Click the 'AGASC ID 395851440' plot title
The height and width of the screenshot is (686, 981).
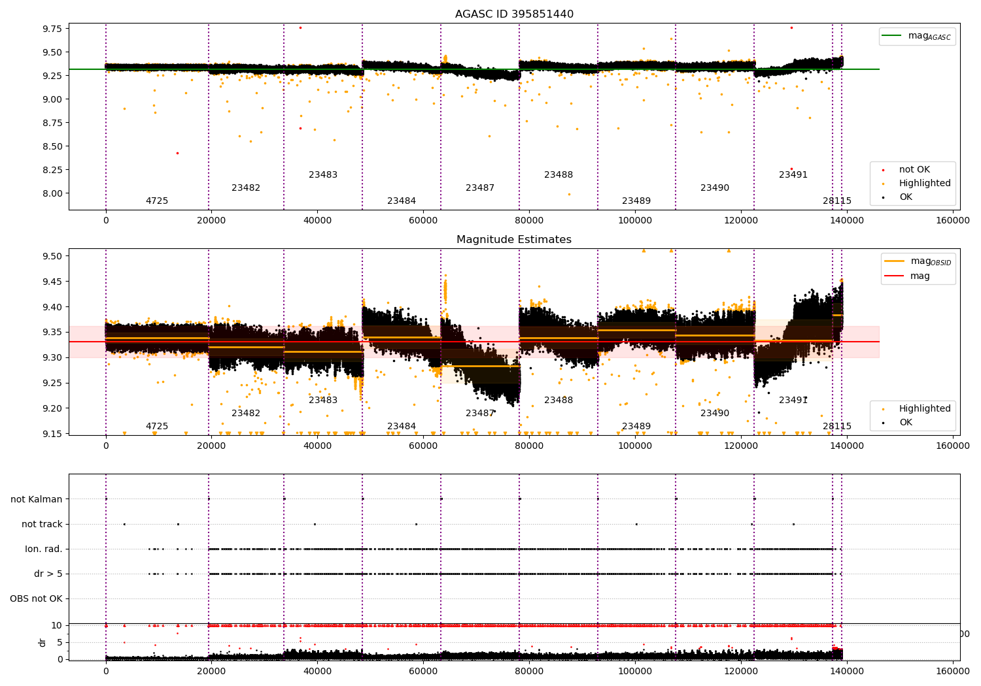pyautogui.click(x=514, y=14)
